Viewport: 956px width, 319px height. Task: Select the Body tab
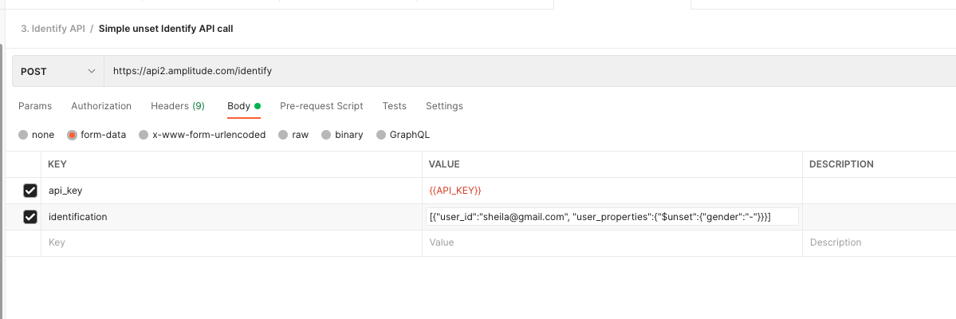239,106
